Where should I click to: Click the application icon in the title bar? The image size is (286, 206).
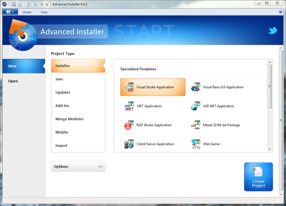point(4,4)
